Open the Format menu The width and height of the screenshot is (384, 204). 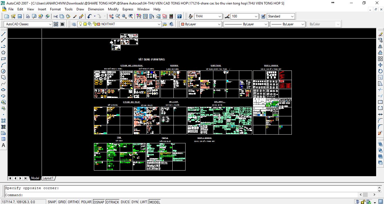[55, 9]
